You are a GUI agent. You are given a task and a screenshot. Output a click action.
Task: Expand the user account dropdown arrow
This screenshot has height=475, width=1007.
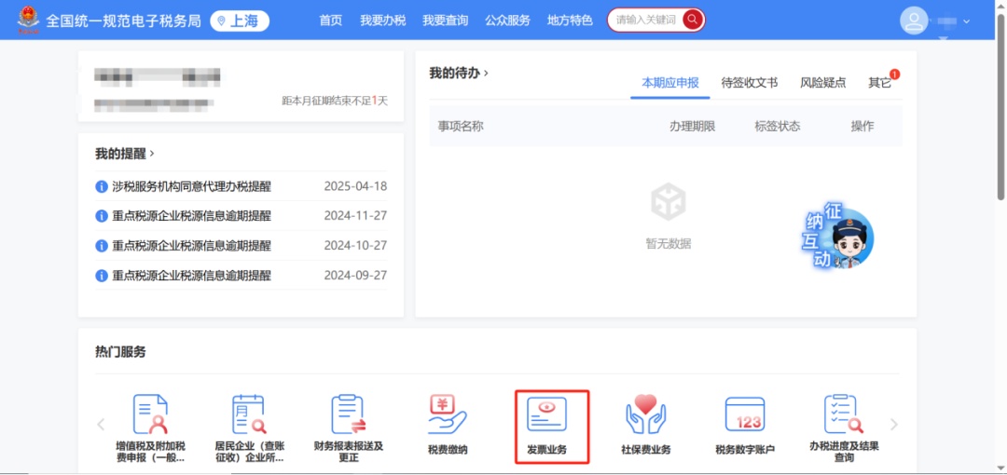click(966, 21)
